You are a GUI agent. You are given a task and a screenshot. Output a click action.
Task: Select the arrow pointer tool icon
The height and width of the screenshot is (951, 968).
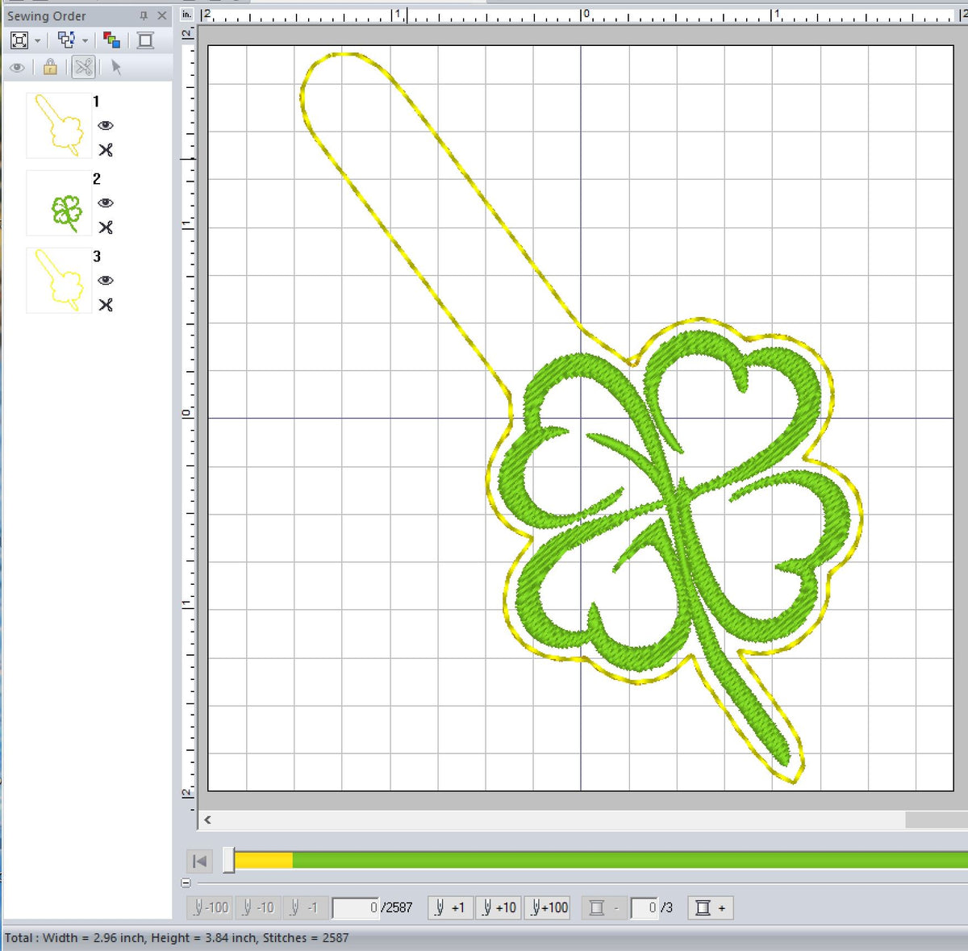coord(116,67)
